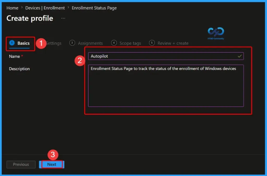Click the blue step 1 circle for Basics
Screen dimensions: 267x176
(x=12, y=43)
